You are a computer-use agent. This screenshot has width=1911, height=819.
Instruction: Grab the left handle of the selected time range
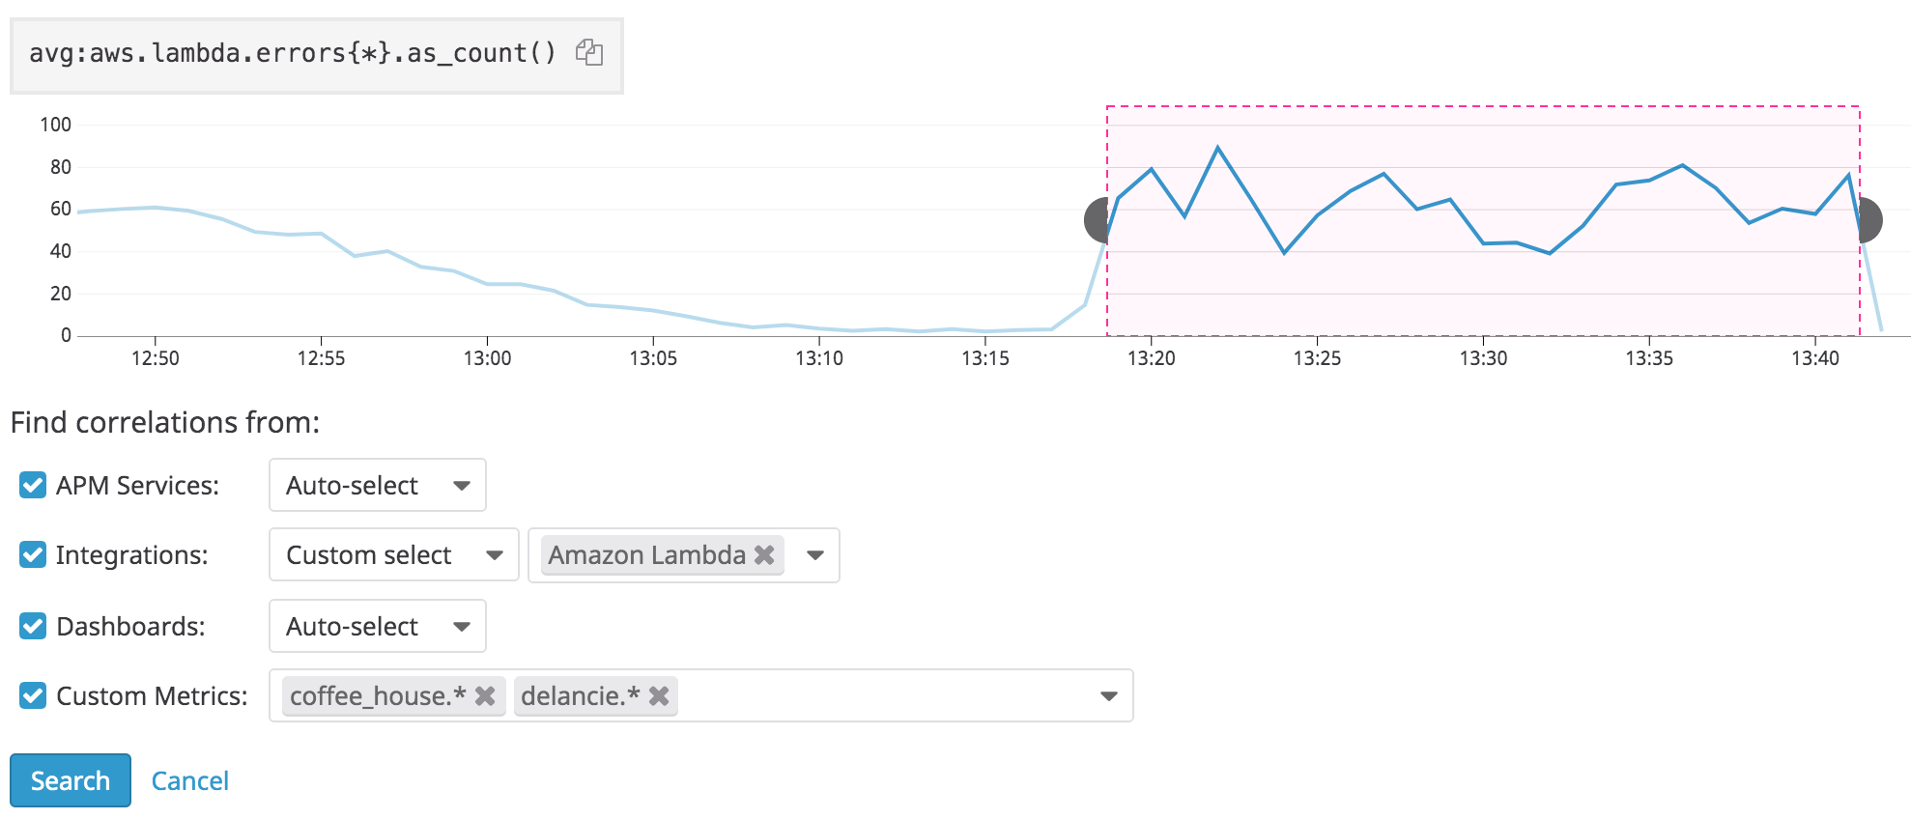(x=1096, y=220)
